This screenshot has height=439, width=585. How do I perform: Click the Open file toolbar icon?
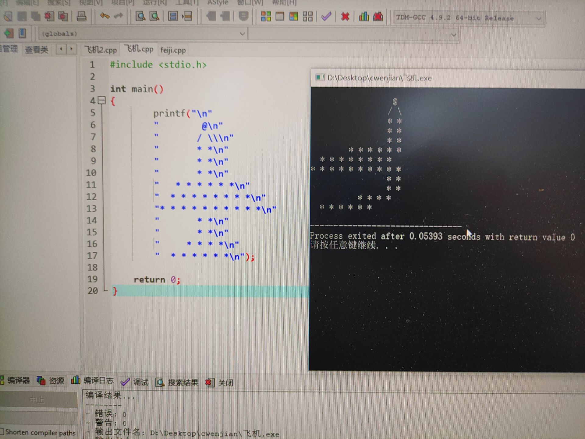pyautogui.click(x=8, y=16)
